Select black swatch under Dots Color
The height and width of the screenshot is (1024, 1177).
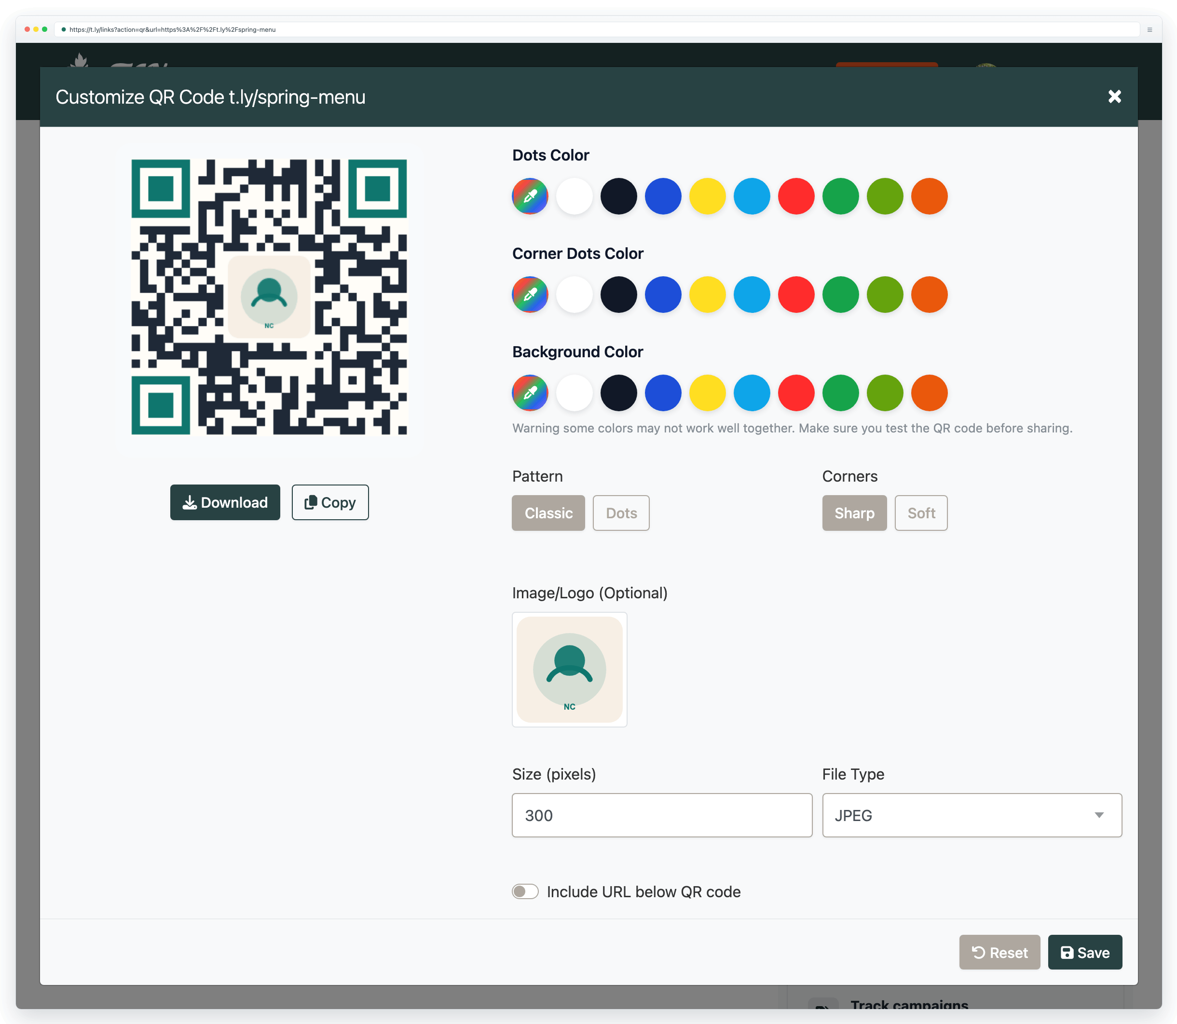click(618, 196)
